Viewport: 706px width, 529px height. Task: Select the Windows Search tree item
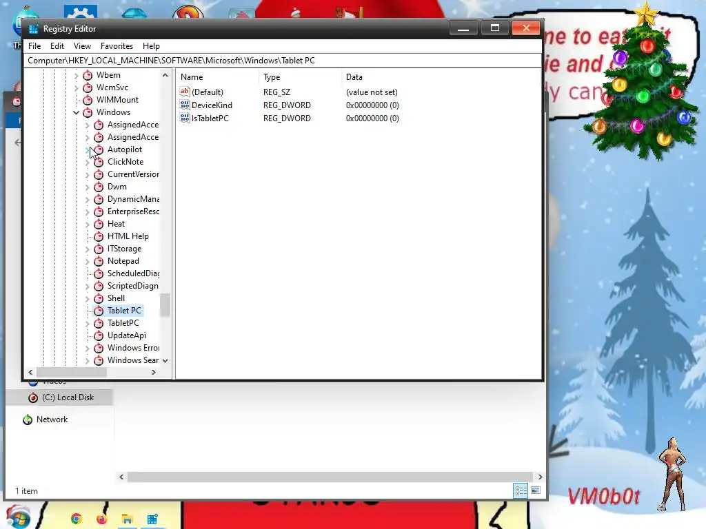[133, 360]
